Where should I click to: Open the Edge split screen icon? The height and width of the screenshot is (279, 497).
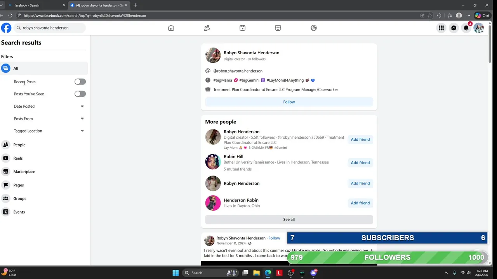tap(422, 15)
